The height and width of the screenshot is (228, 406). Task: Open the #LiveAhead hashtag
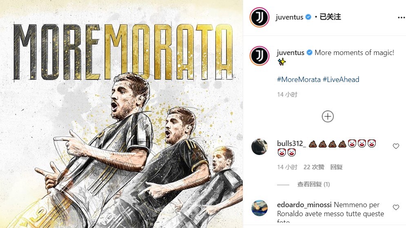341,80
